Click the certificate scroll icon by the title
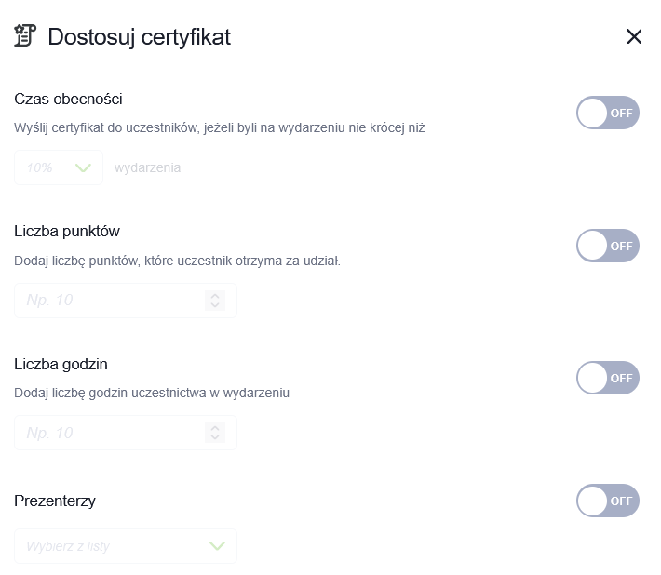Screen dimensions: 661x575 [25, 35]
